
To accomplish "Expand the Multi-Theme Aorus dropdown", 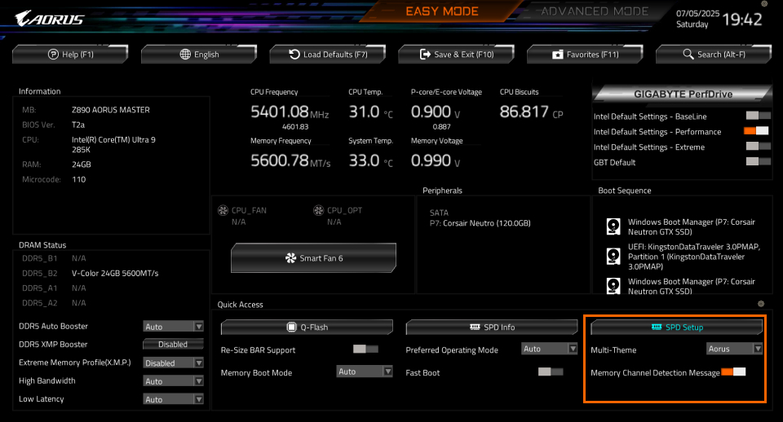I will click(734, 349).
